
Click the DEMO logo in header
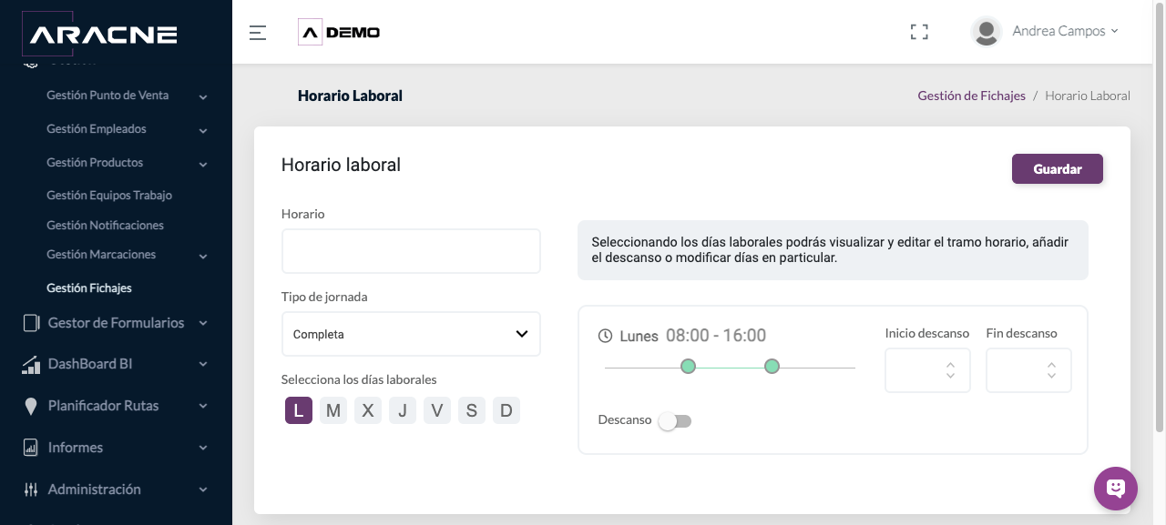coord(340,33)
